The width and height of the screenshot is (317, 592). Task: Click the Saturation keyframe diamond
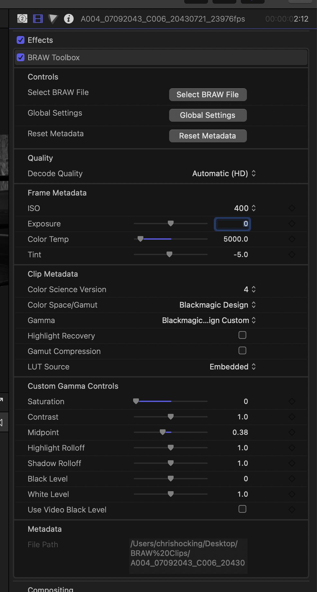(x=292, y=401)
